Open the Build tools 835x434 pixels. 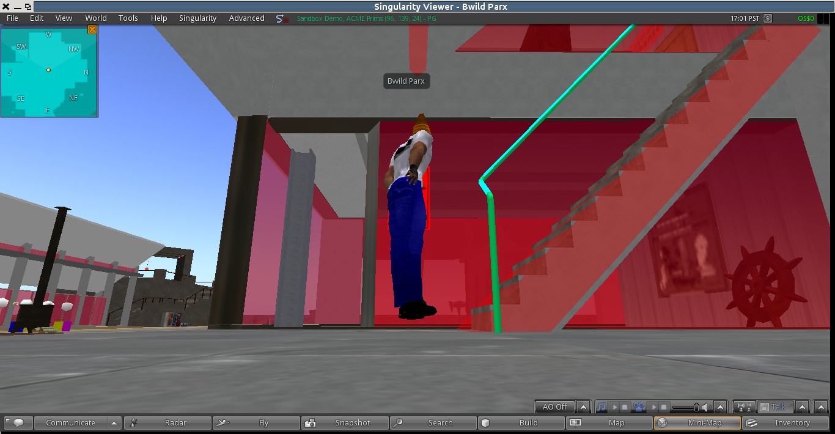[522, 422]
